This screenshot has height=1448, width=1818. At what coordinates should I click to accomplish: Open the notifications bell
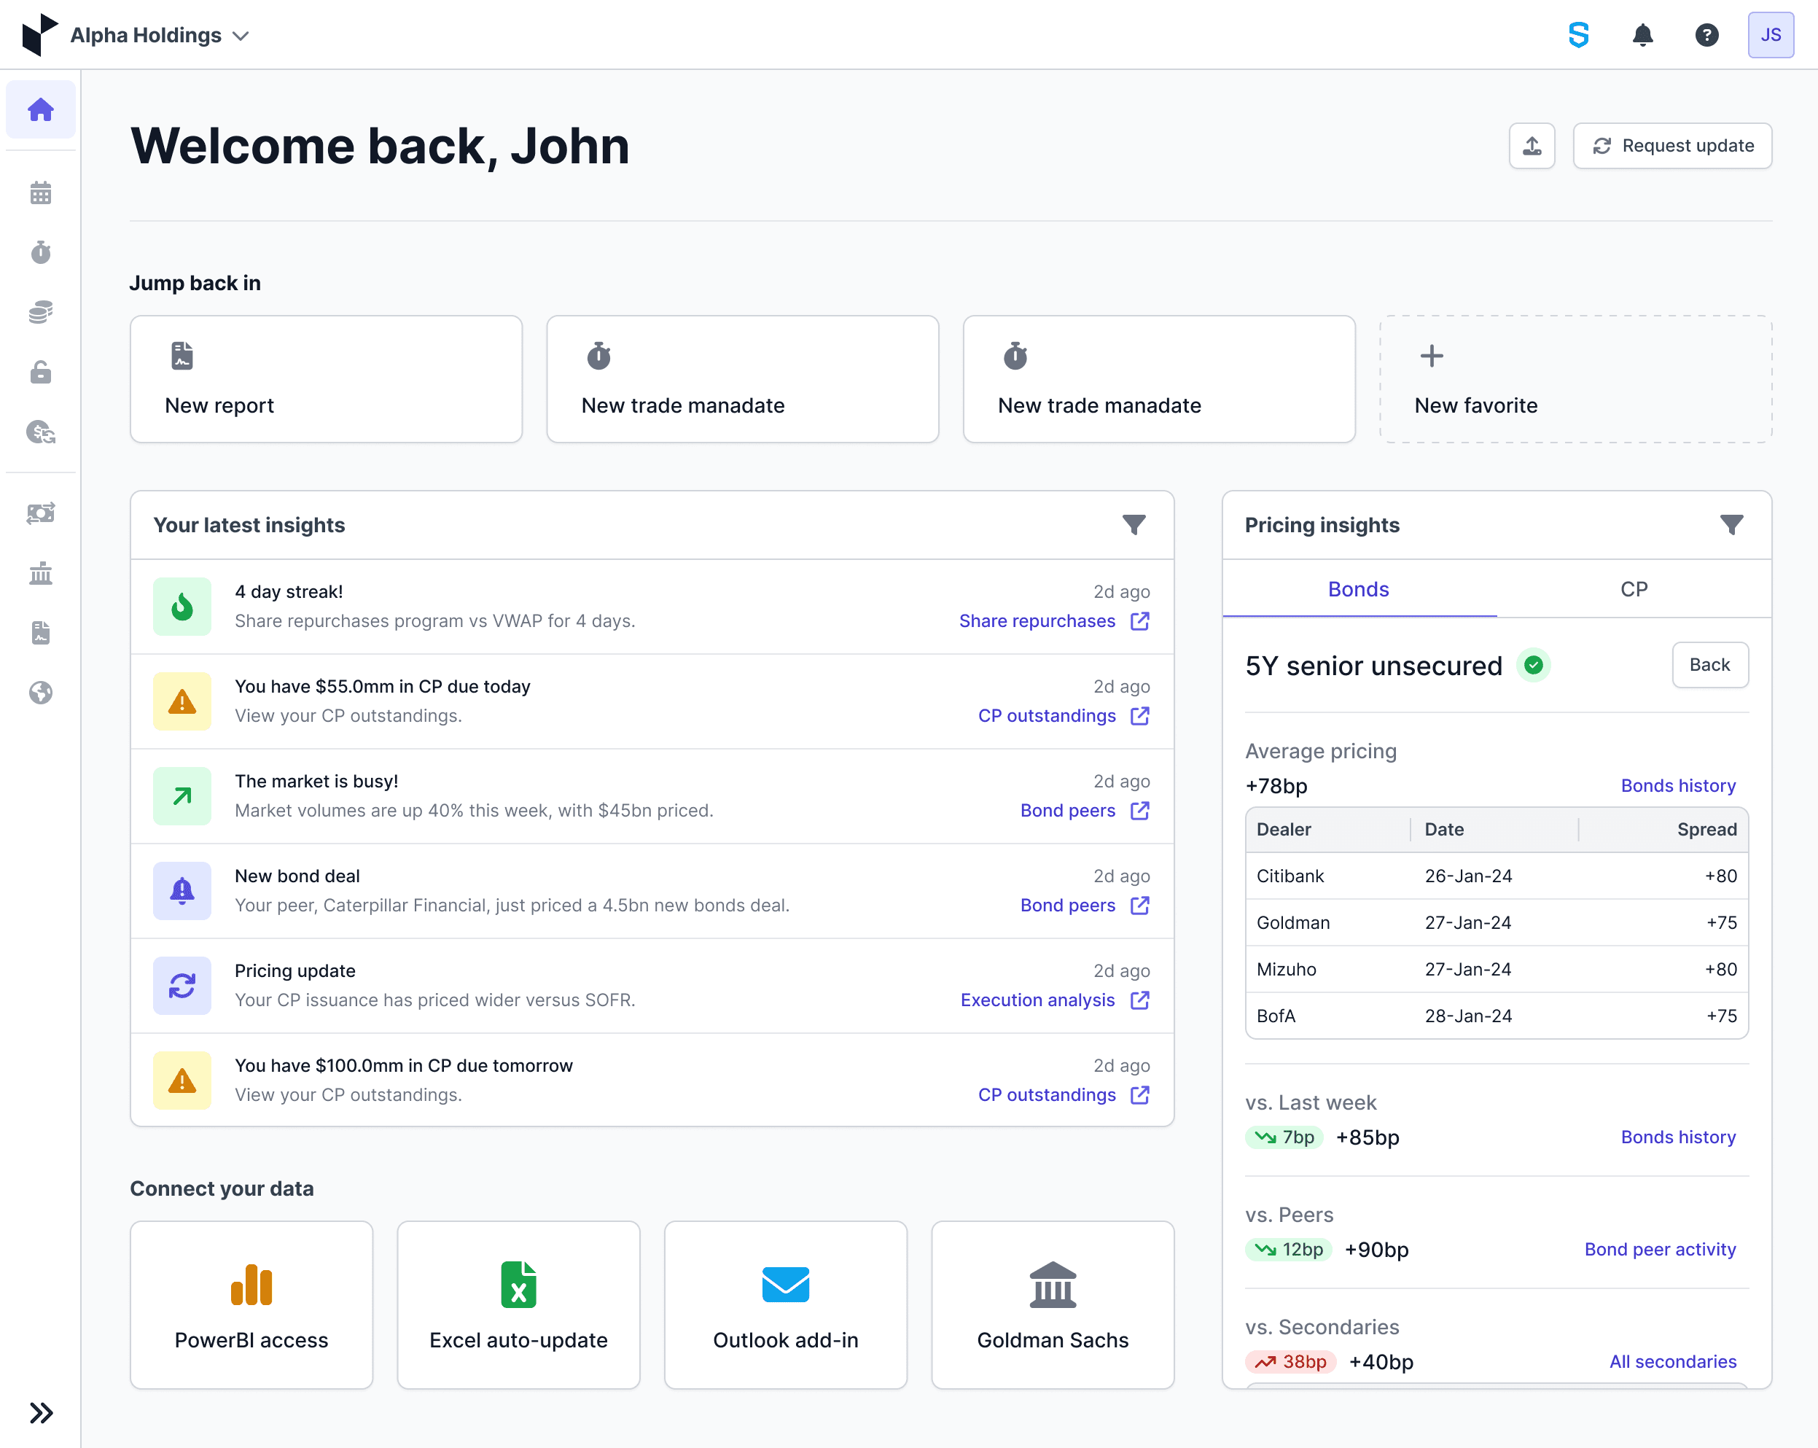(1642, 34)
